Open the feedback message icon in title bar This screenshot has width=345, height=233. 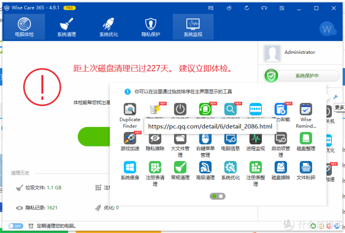tap(211, 8)
